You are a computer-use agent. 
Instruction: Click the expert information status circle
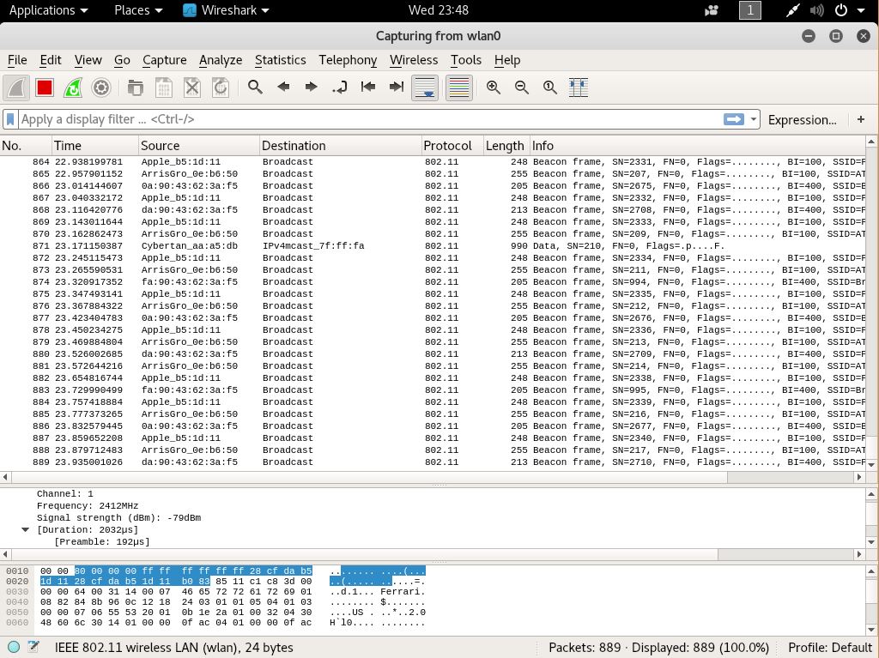click(x=14, y=648)
